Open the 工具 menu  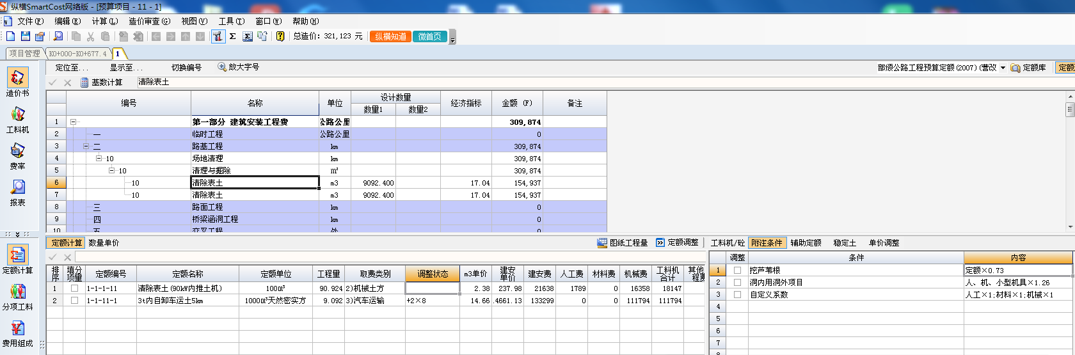coord(231,21)
